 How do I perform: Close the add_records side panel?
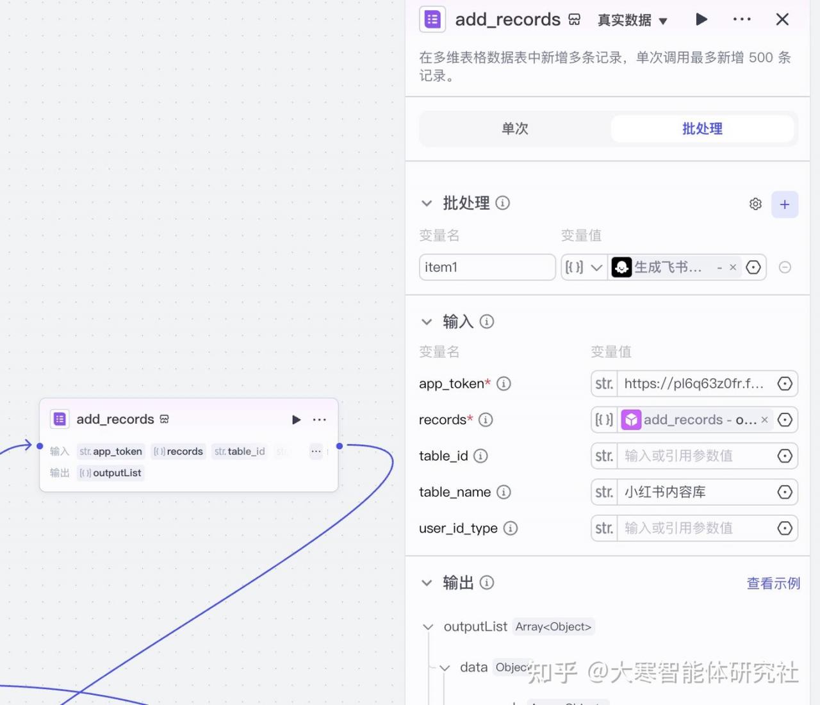point(782,19)
